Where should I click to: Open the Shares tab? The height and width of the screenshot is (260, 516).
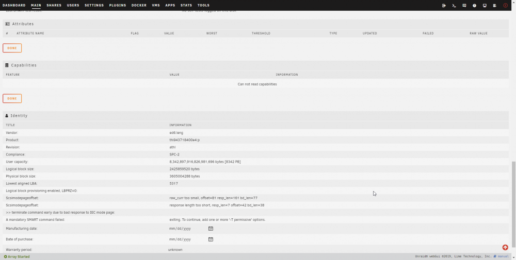(x=54, y=5)
